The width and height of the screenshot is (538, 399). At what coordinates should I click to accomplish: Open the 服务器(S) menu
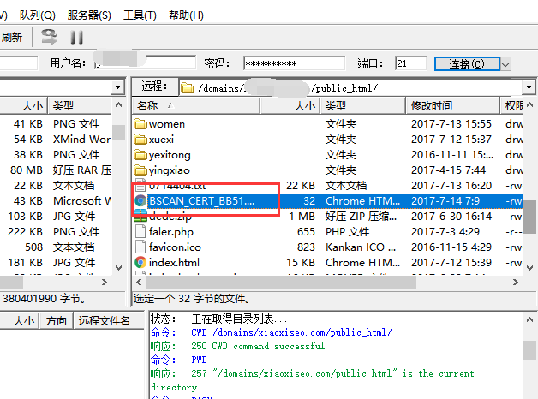[x=88, y=15]
